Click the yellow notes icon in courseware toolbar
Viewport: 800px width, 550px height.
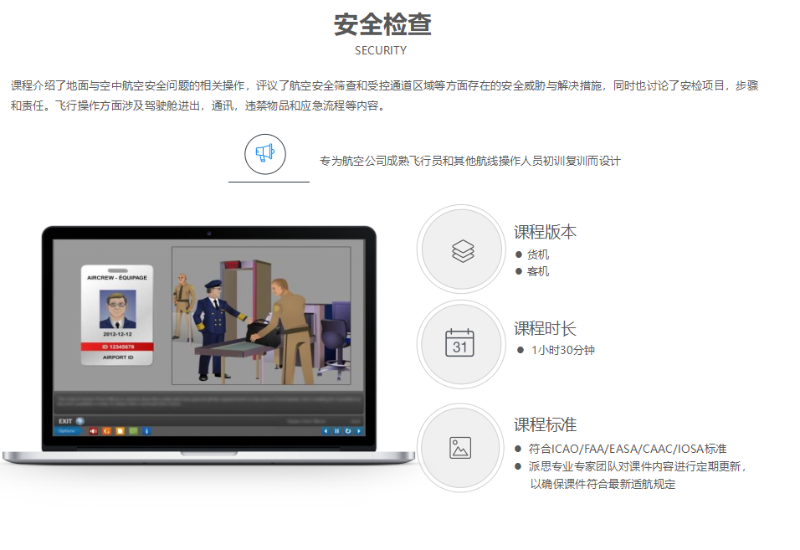[120, 431]
